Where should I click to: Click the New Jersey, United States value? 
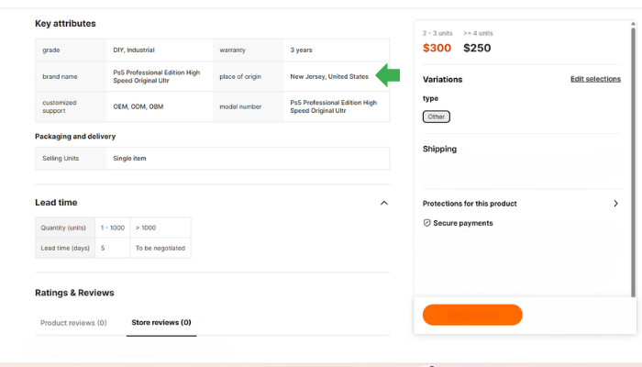[329, 76]
